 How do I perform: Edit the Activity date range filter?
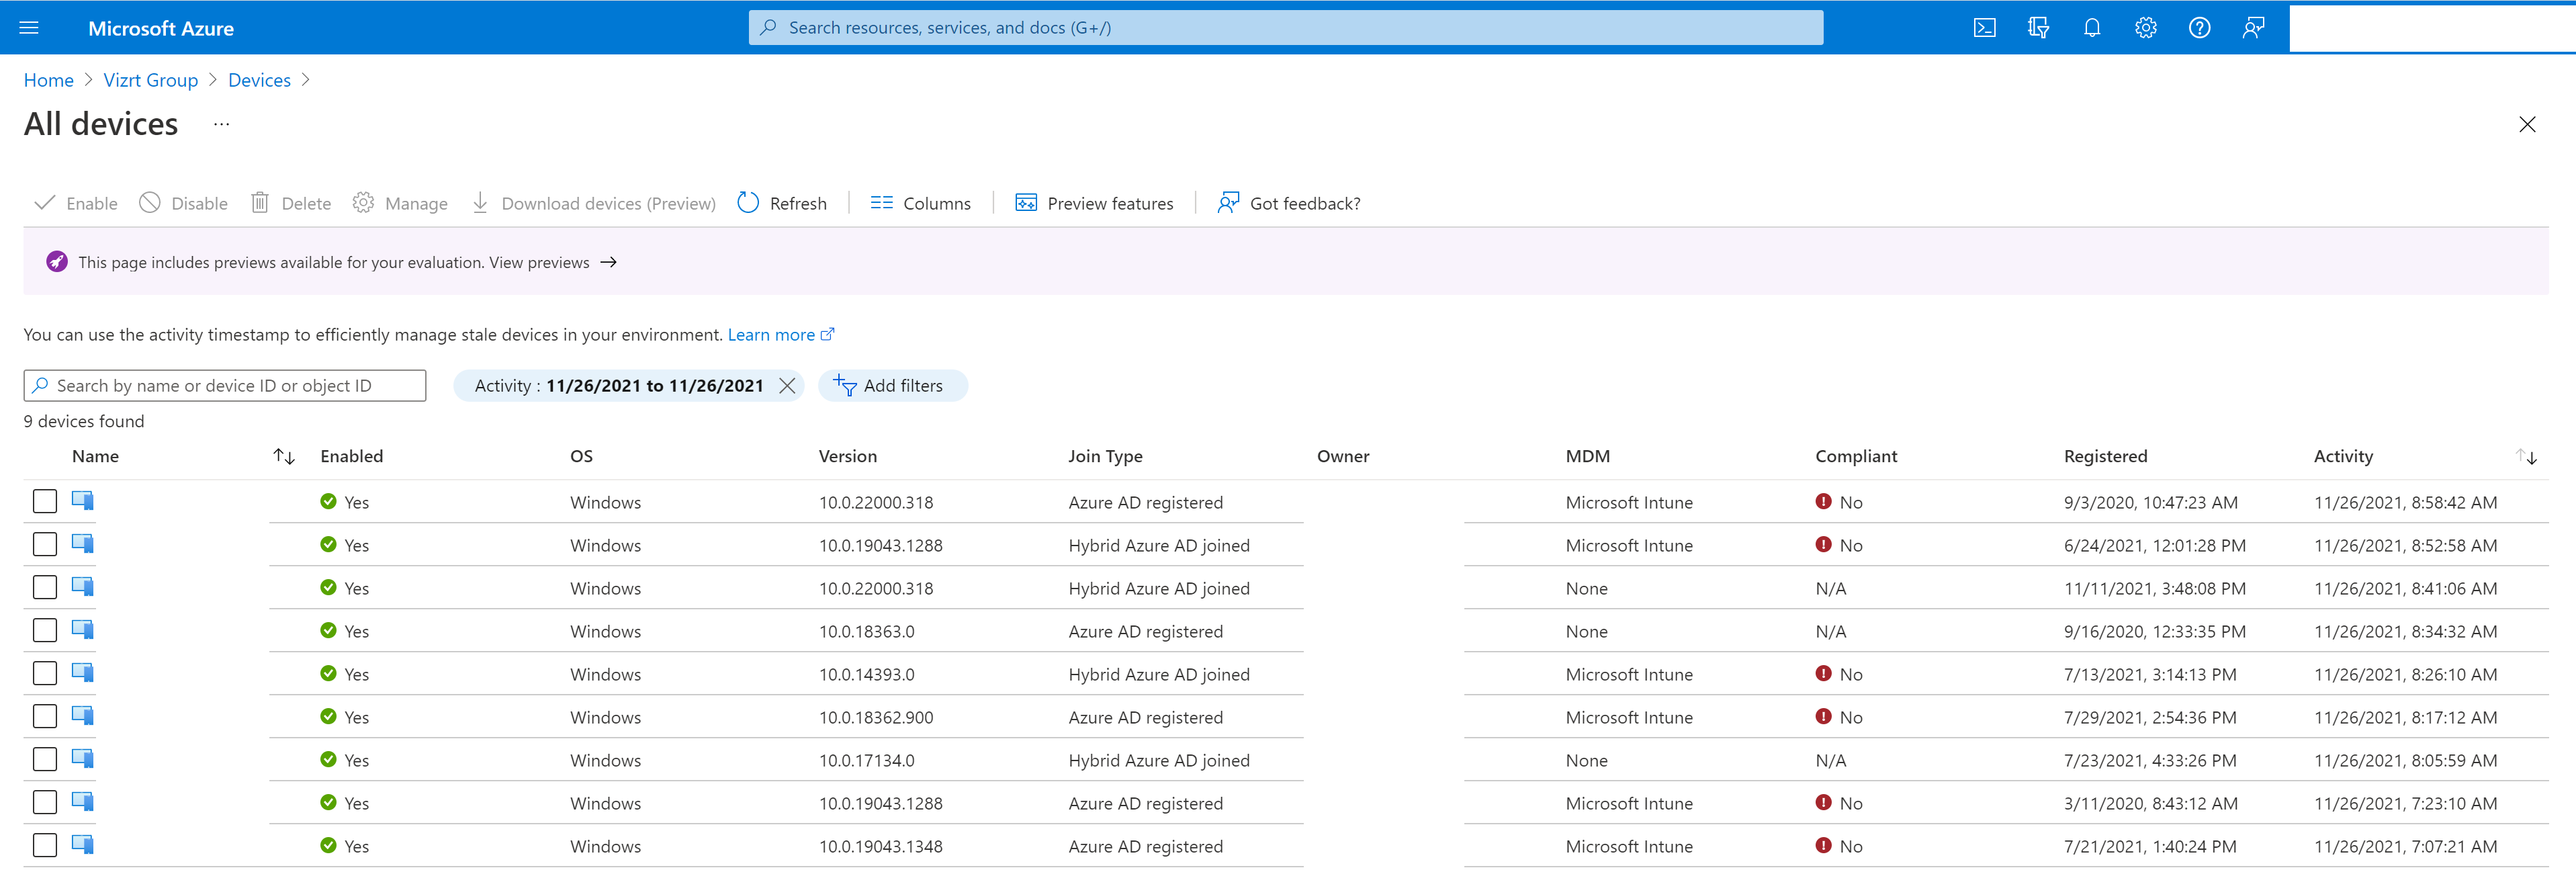pyautogui.click(x=618, y=386)
